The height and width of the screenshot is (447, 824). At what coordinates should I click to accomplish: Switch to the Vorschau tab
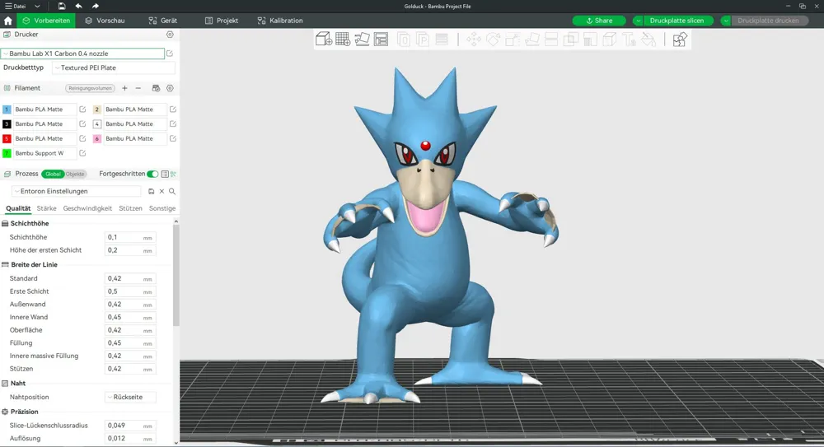pyautogui.click(x=105, y=21)
